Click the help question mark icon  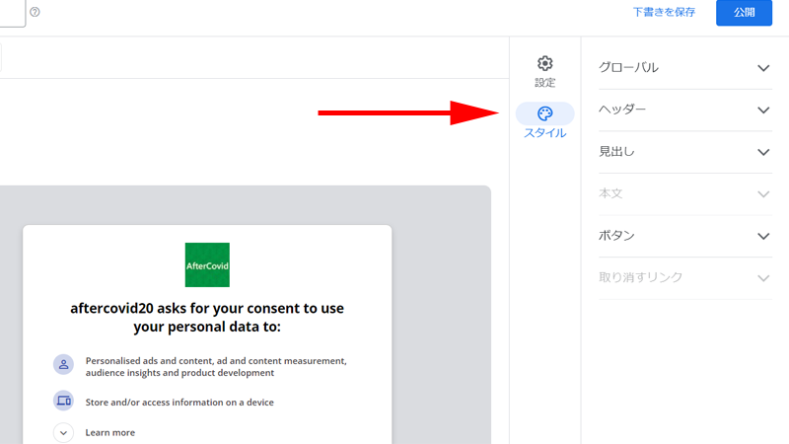pos(35,12)
